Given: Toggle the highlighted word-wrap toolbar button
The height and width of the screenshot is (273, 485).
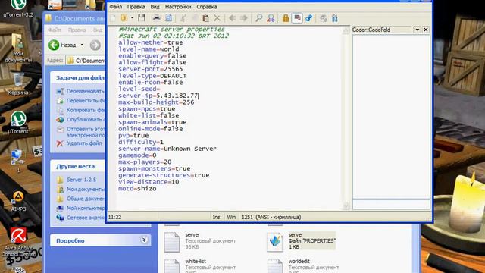Looking at the screenshot, I should (x=297, y=18).
